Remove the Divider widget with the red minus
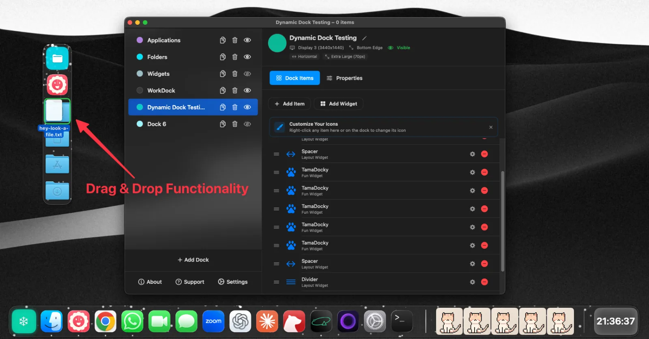This screenshot has height=339, width=649. pyautogui.click(x=484, y=282)
